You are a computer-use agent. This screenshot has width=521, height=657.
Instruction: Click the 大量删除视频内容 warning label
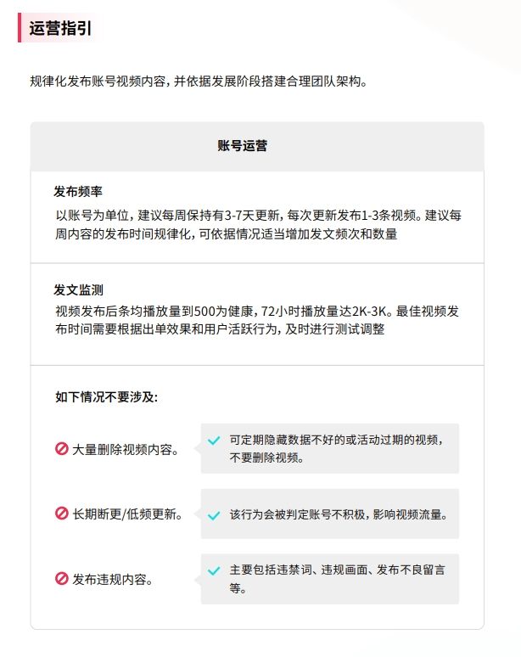tap(126, 449)
